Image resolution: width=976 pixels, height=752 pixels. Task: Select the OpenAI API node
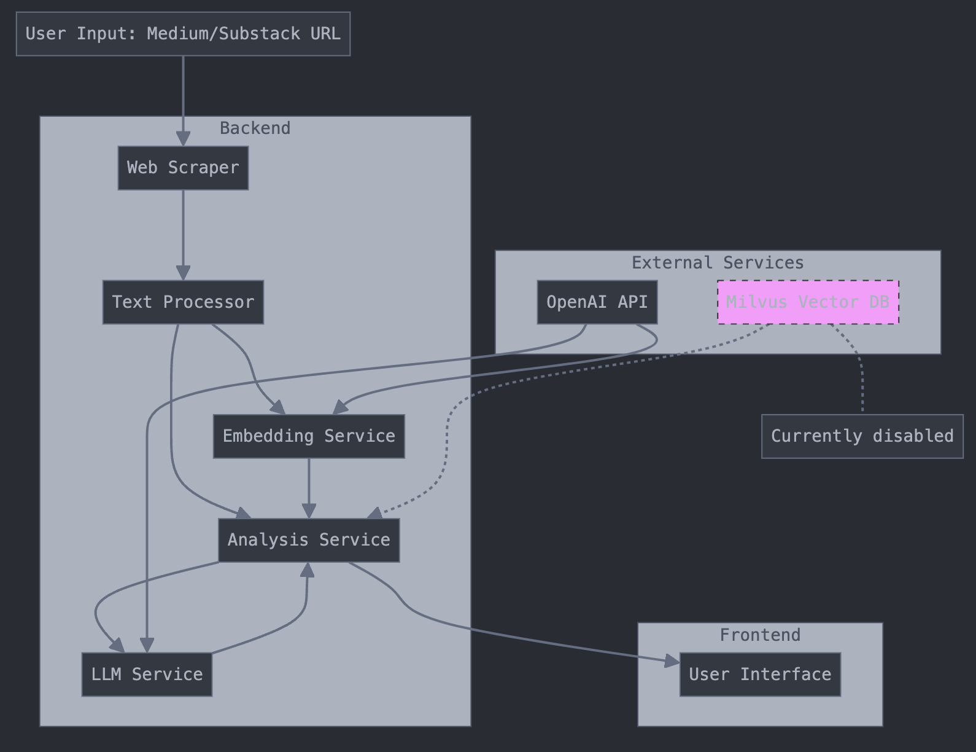[x=597, y=302]
